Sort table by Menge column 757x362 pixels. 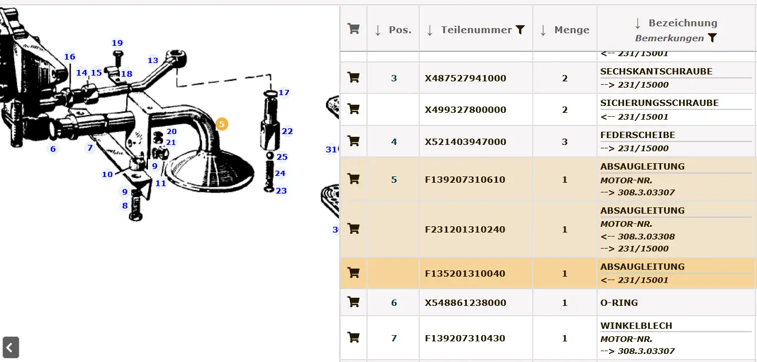click(x=543, y=30)
